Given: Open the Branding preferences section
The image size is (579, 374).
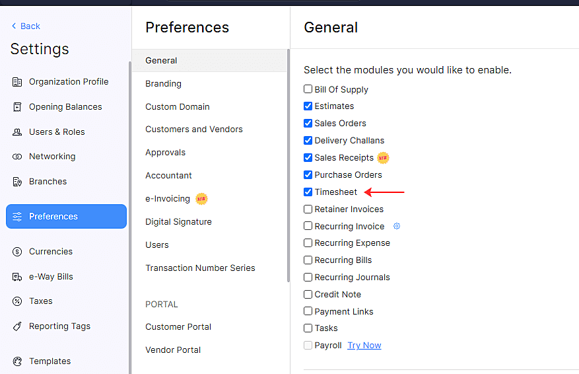Looking at the screenshot, I should point(163,84).
